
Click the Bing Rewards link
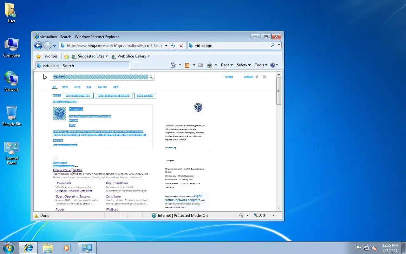[x=248, y=77]
